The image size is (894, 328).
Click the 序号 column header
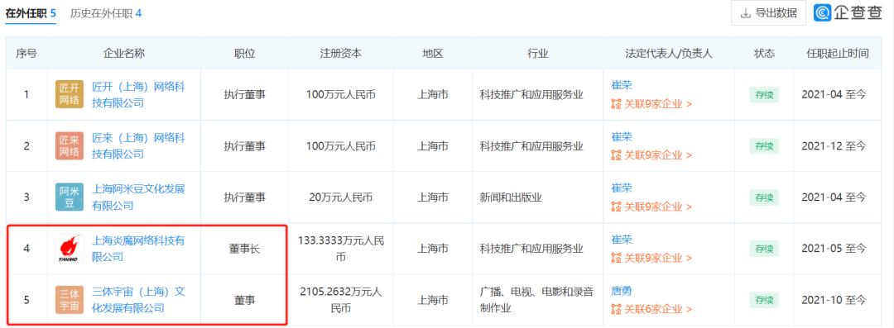26,54
